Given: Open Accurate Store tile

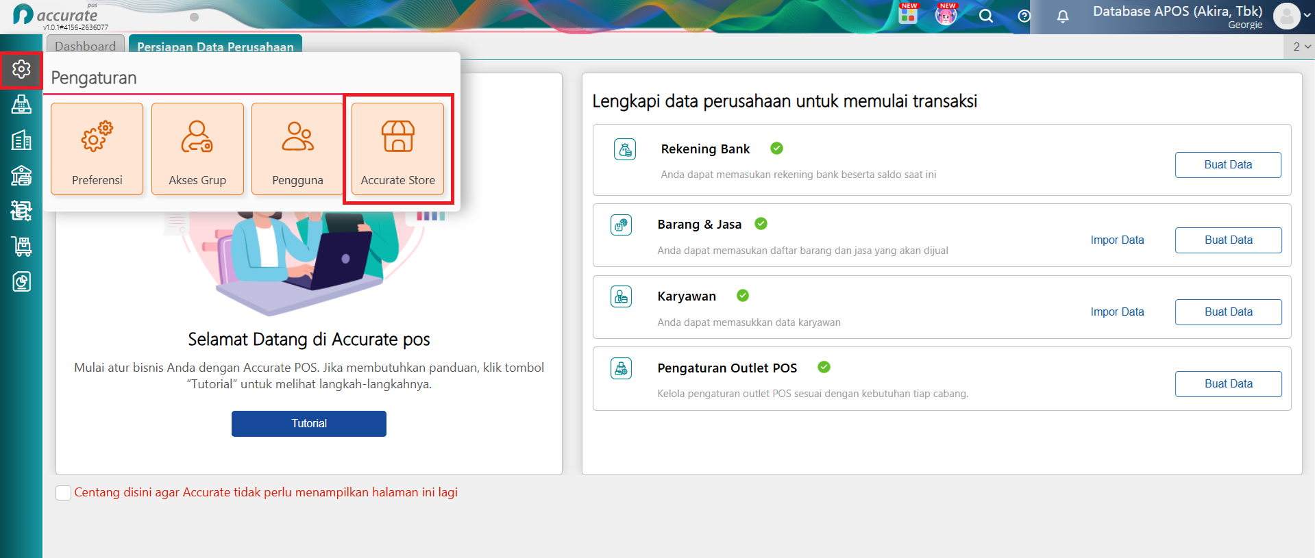Looking at the screenshot, I should pyautogui.click(x=397, y=149).
